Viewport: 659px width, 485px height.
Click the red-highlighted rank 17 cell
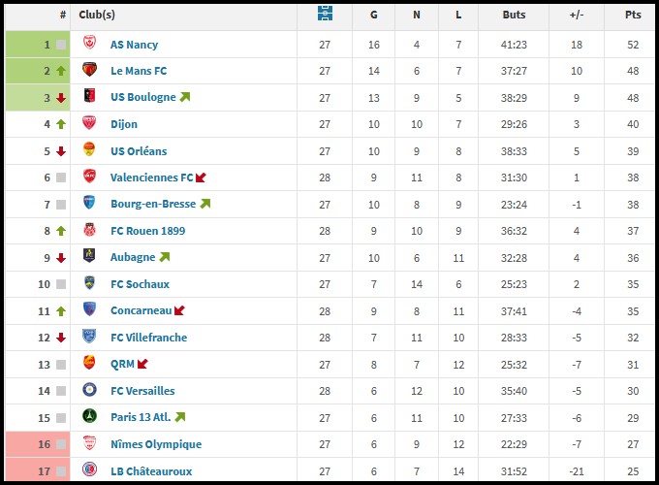(38, 470)
